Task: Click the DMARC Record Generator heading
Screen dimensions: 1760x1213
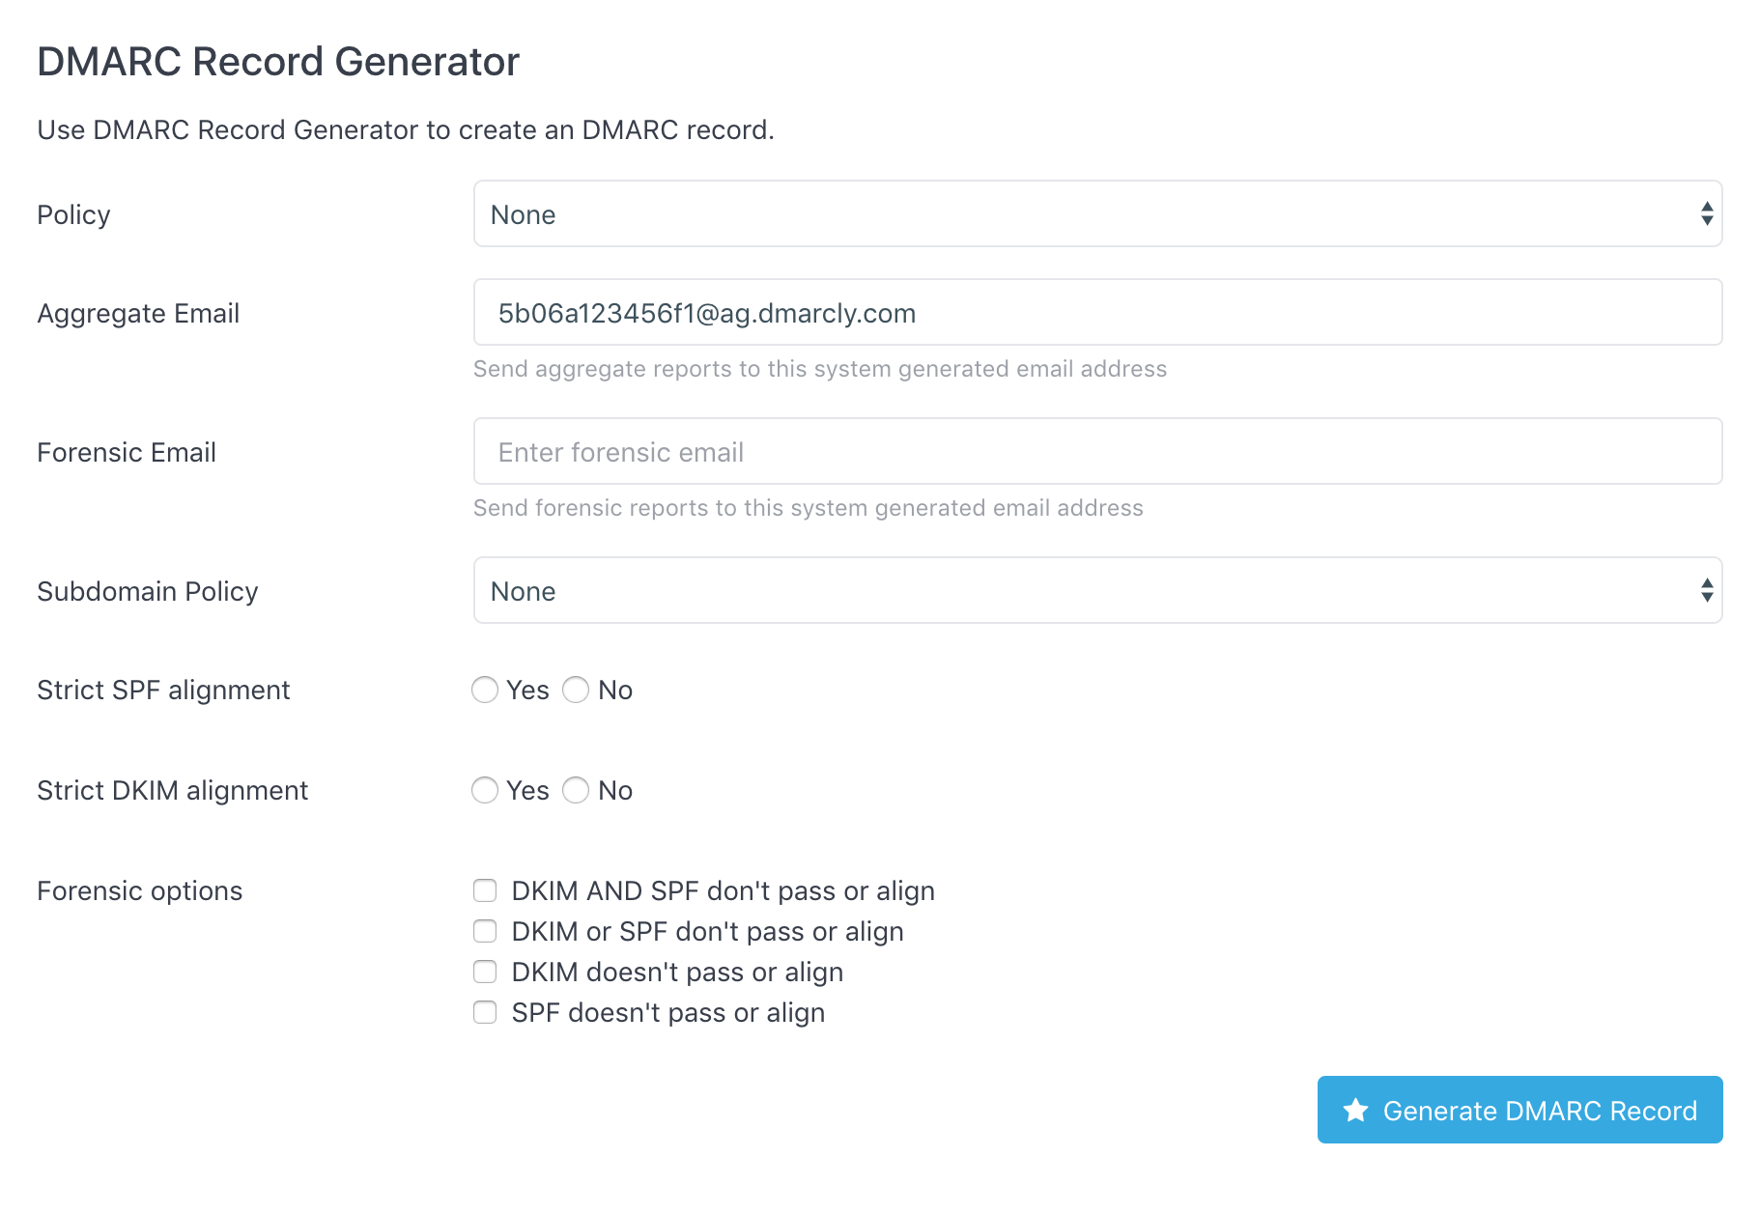Action: click(x=277, y=61)
